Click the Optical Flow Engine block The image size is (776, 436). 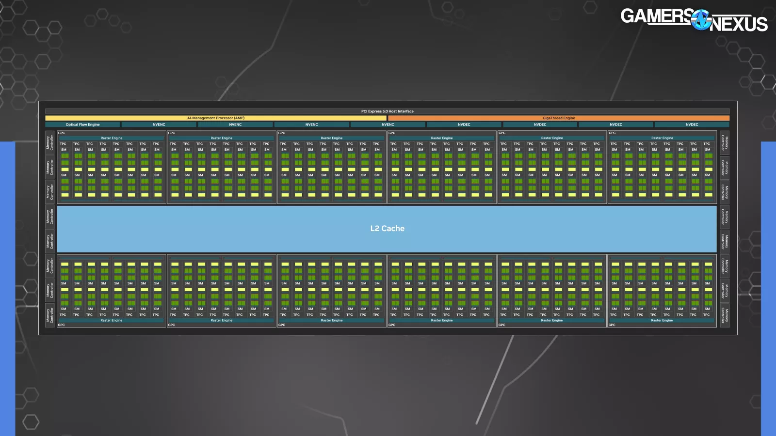pos(82,125)
